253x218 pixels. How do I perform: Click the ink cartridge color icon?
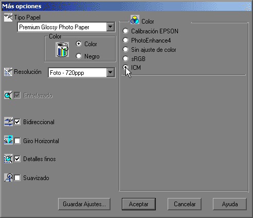(x=62, y=50)
